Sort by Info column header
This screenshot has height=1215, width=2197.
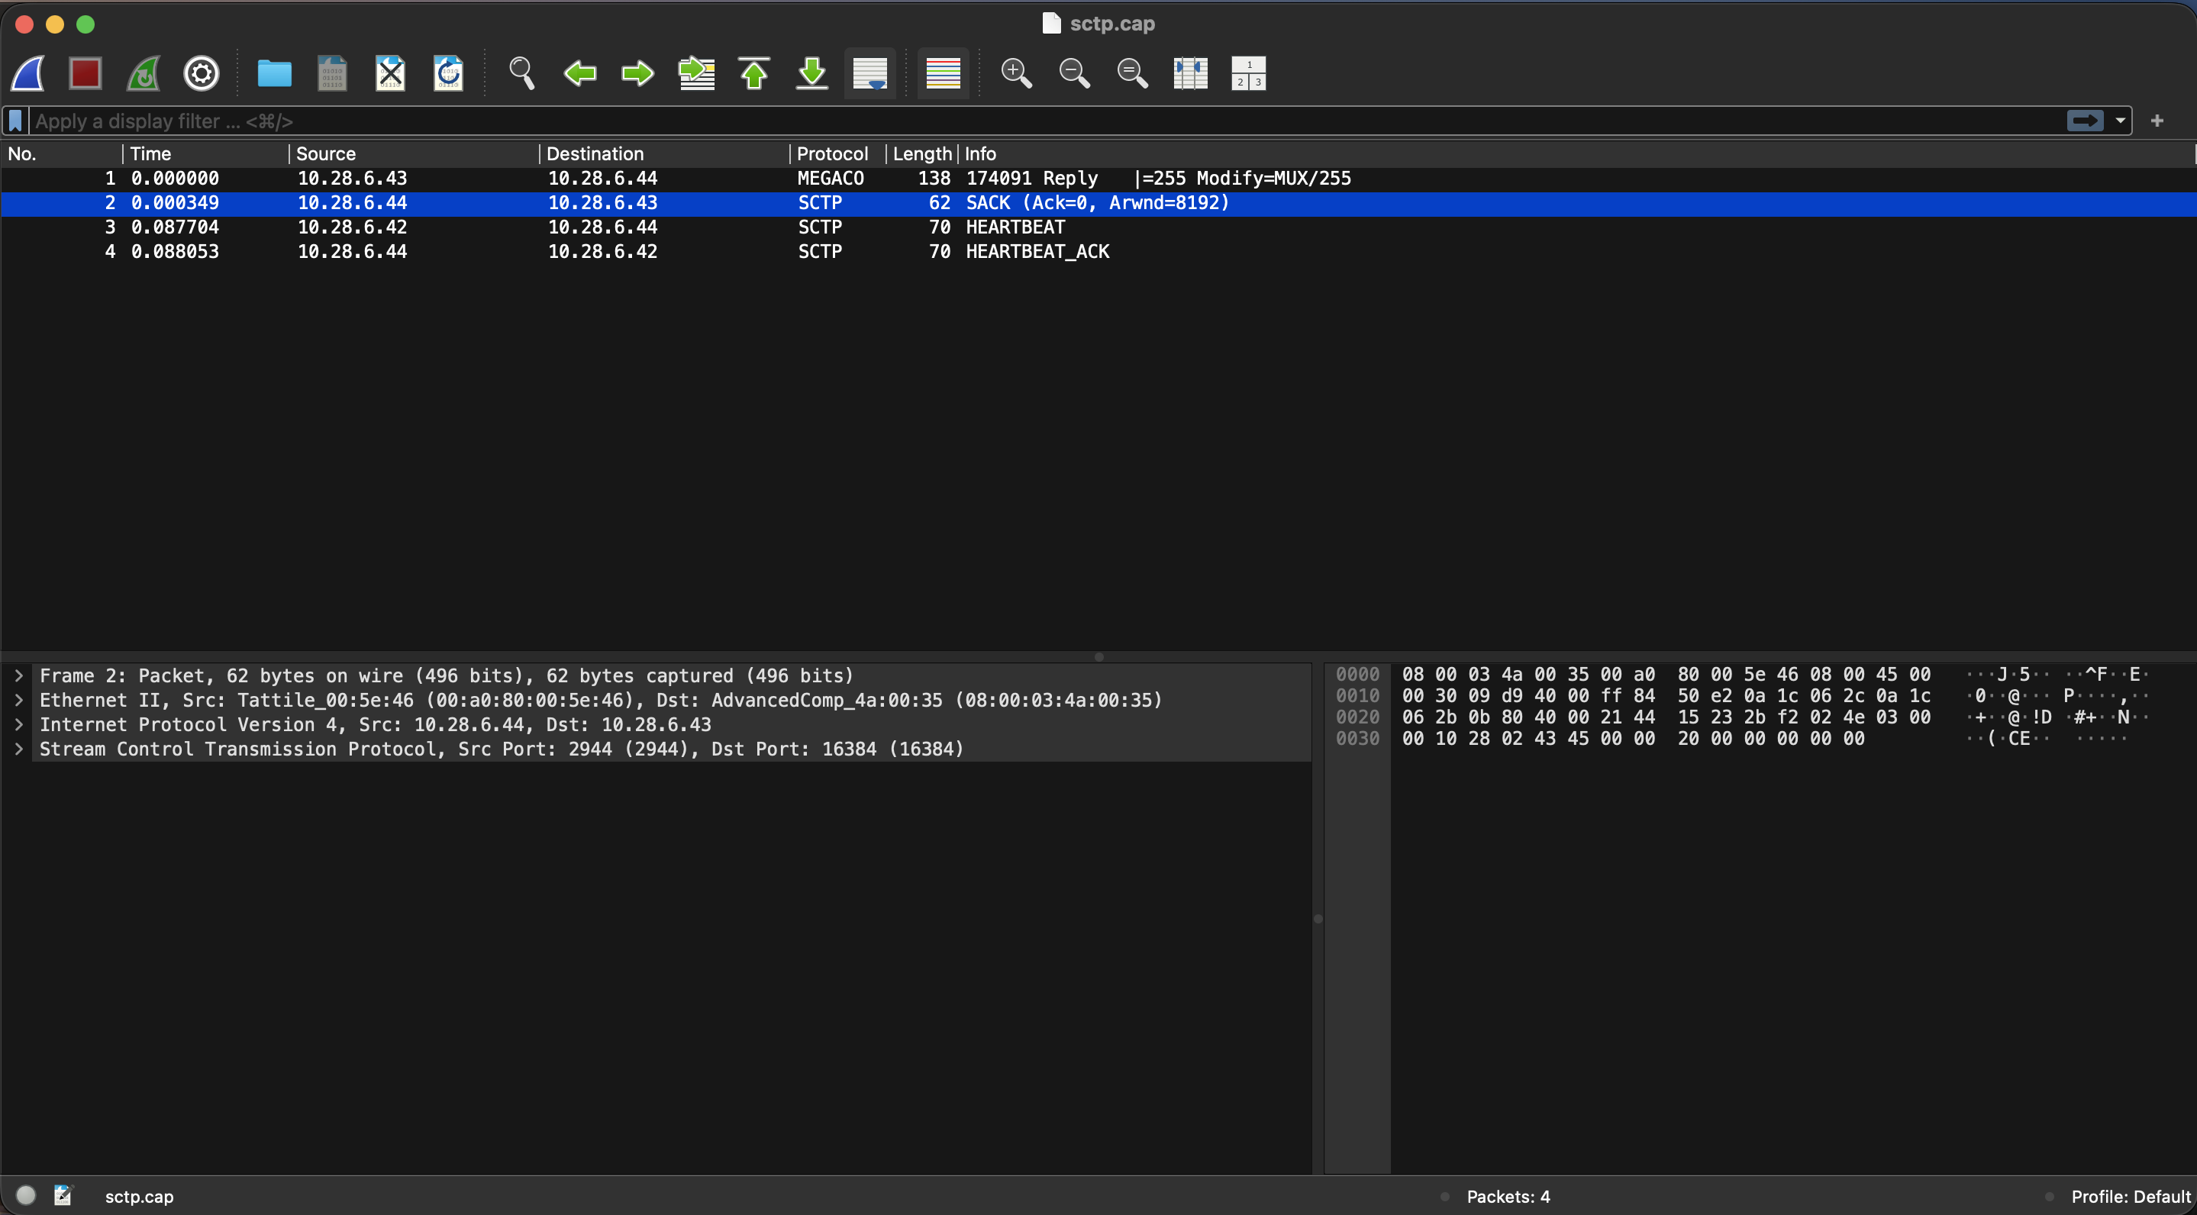1576,153
